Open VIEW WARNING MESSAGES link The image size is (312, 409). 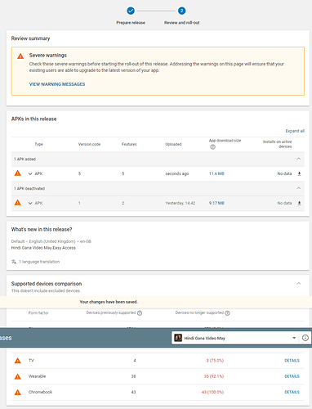click(x=57, y=84)
